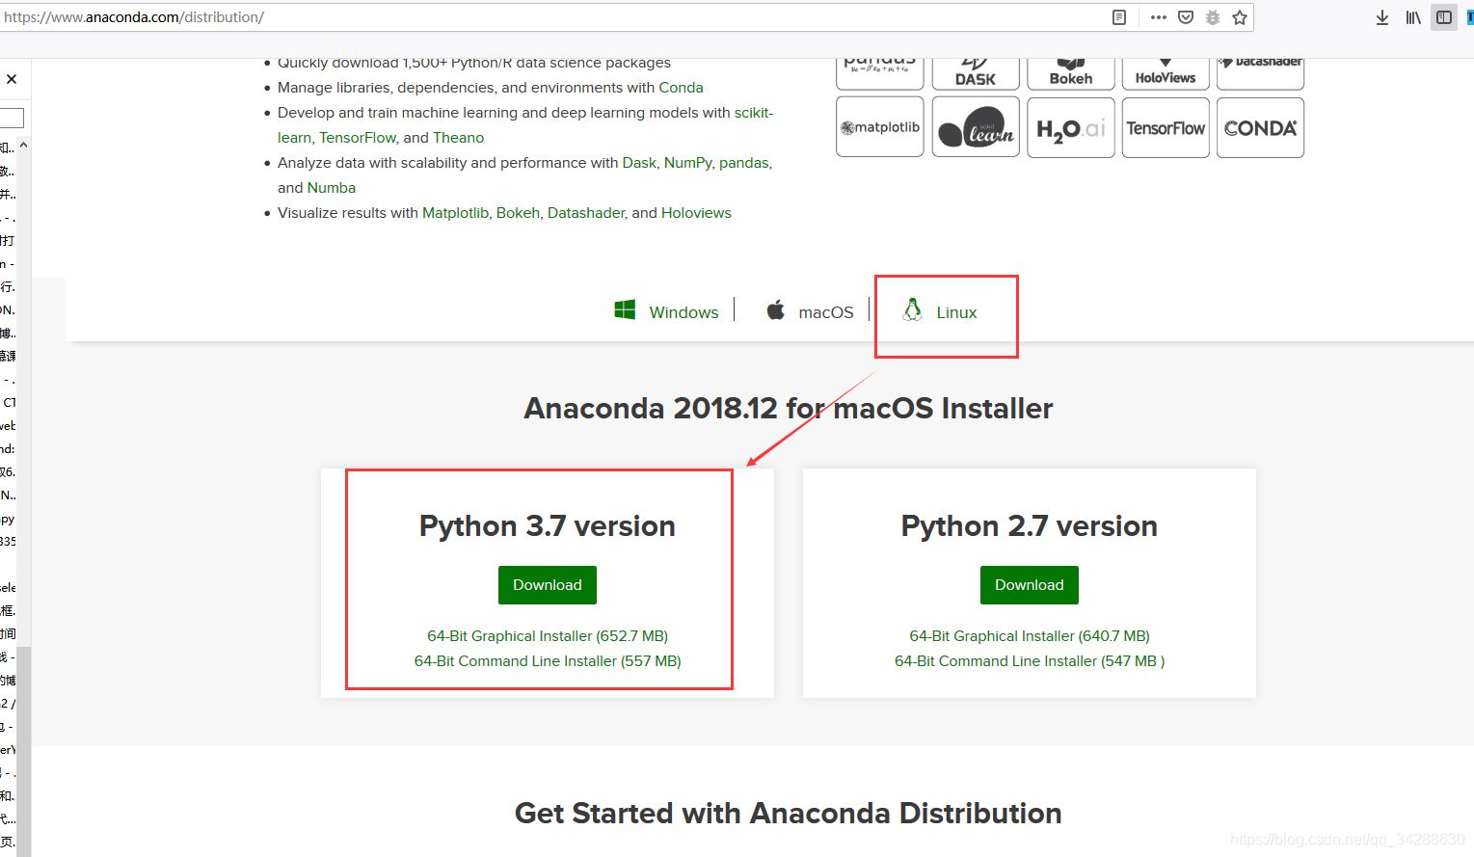Click the anaconda.com address bar URL
Viewport: 1474px width, 857px height.
click(134, 17)
